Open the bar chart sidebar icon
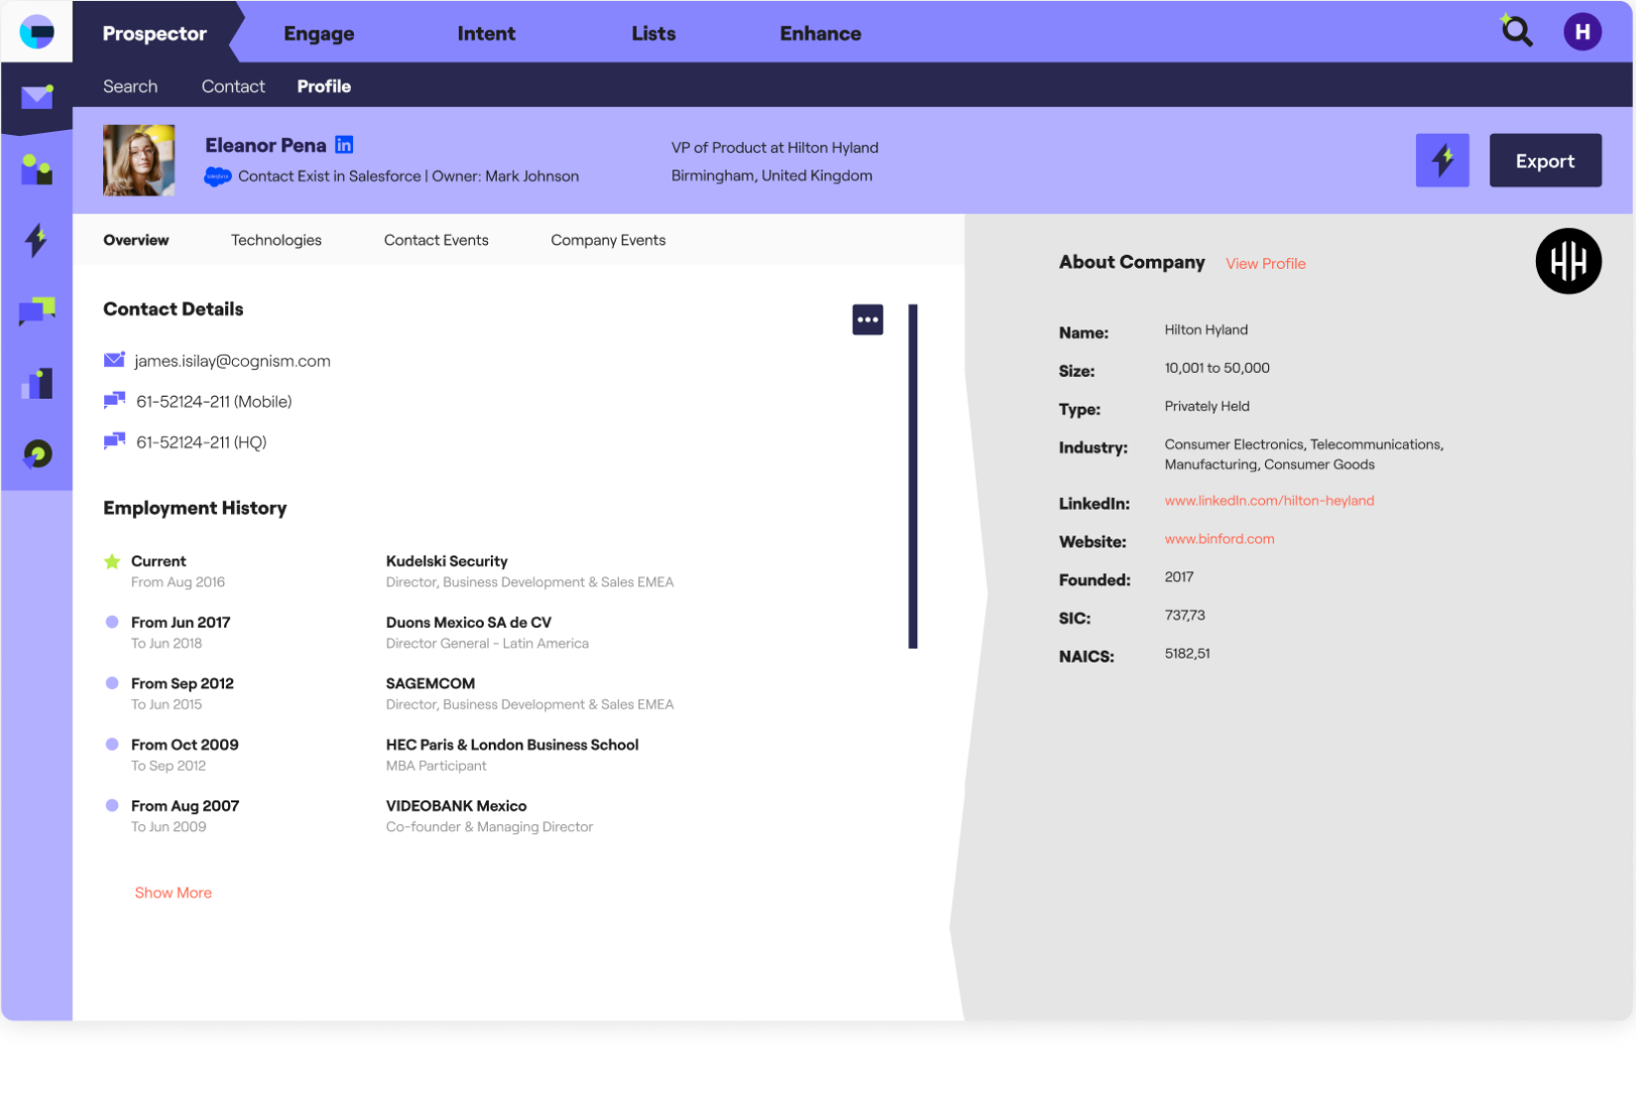This screenshot has height=1093, width=1636. click(x=37, y=383)
